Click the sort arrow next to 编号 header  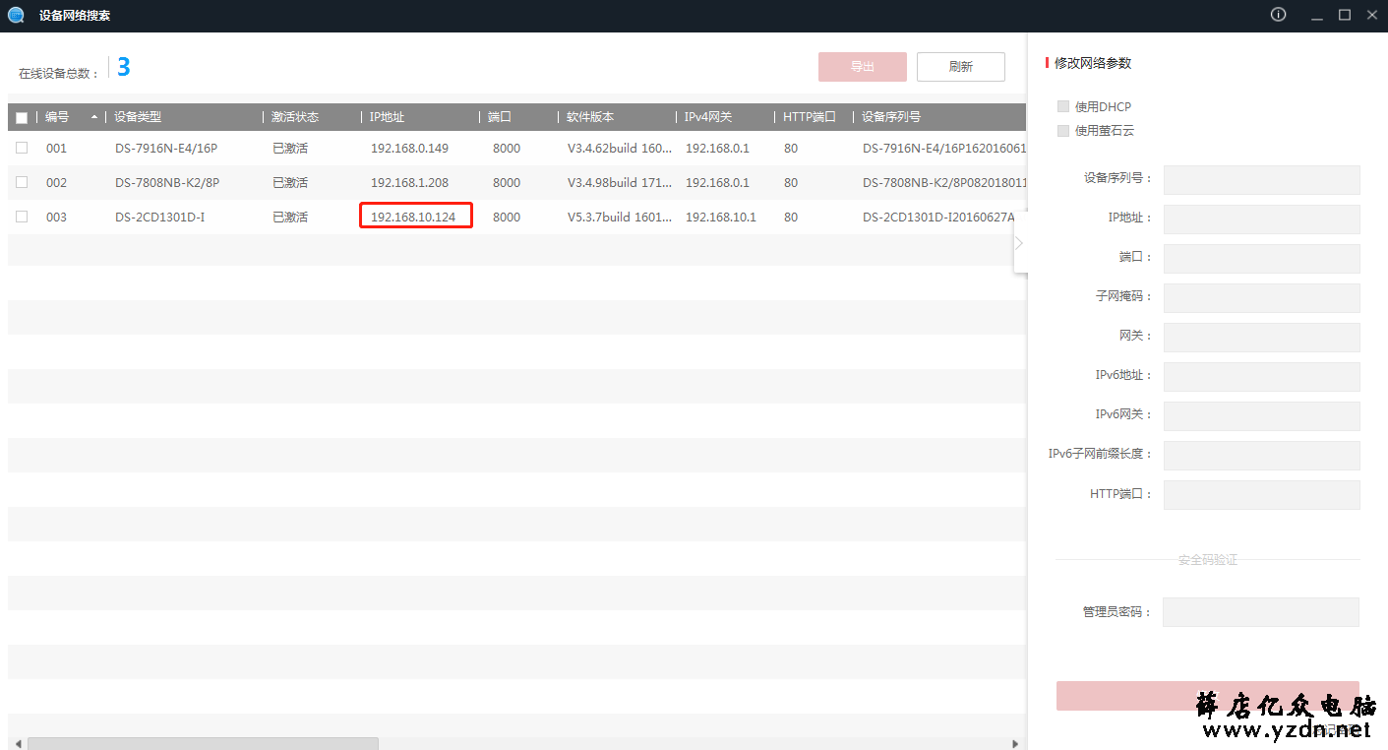(94, 117)
